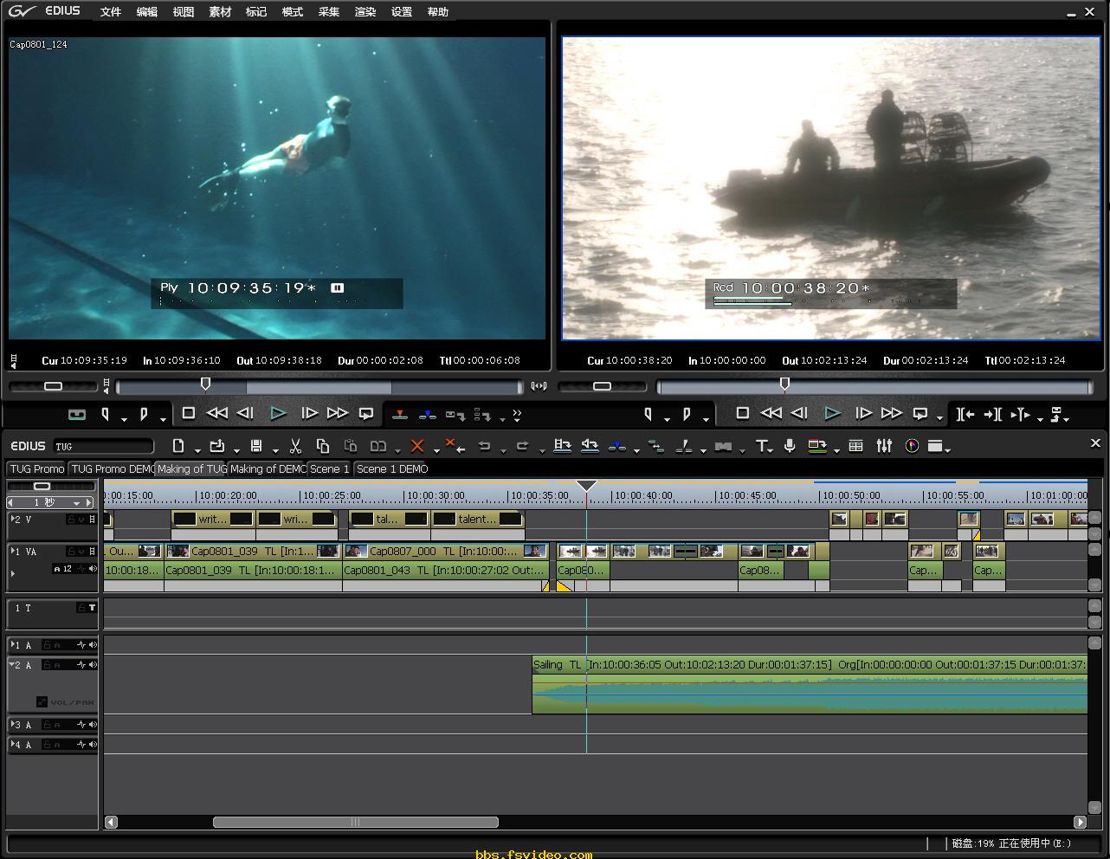This screenshot has width=1110, height=859.
Task: Click the Open Project folder icon
Action: point(217,446)
